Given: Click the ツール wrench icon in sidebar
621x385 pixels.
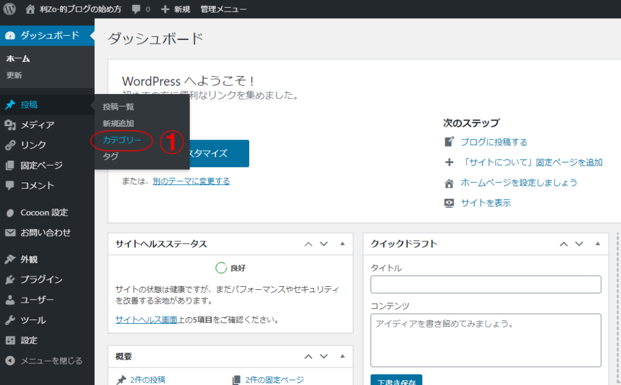Looking at the screenshot, I should [10, 320].
